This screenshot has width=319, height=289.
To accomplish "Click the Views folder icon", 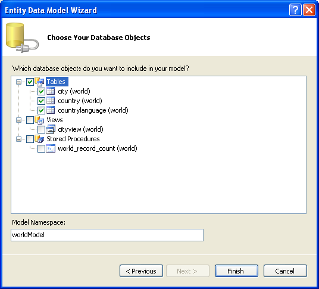I will tap(39, 120).
